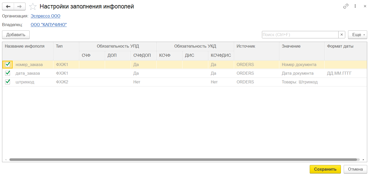This screenshot has width=369, height=176.
Task: Click СЧФДОП Да cell in дата_заказа row
Action: (144, 73)
